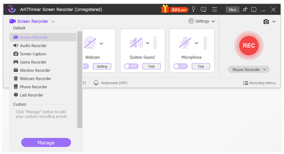284x154 pixels.
Task: Click the snapshot camera icon
Action: pos(266,22)
